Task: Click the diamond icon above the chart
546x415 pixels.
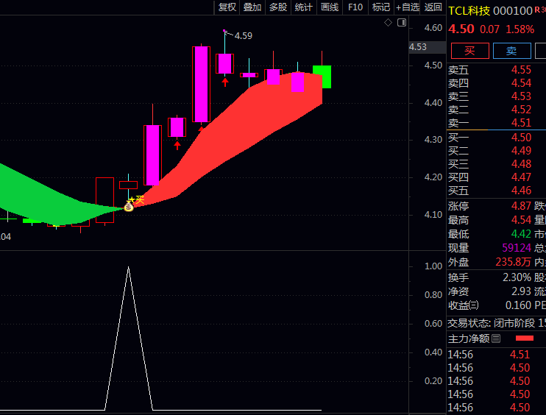Action: tap(388, 23)
